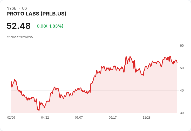Click the 40 price axis label

[182, 91]
